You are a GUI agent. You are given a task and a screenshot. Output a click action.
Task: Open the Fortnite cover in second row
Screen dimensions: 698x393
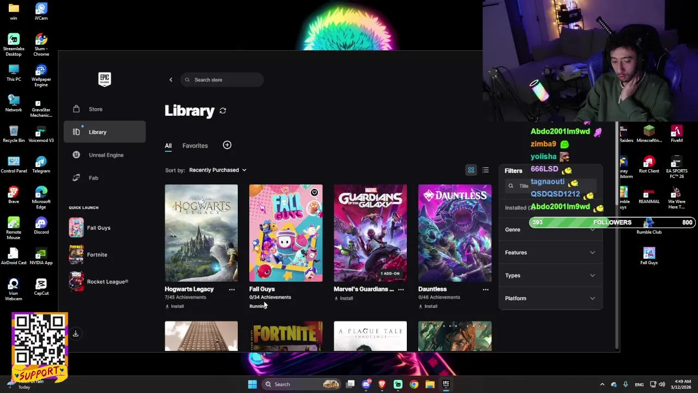(x=286, y=336)
